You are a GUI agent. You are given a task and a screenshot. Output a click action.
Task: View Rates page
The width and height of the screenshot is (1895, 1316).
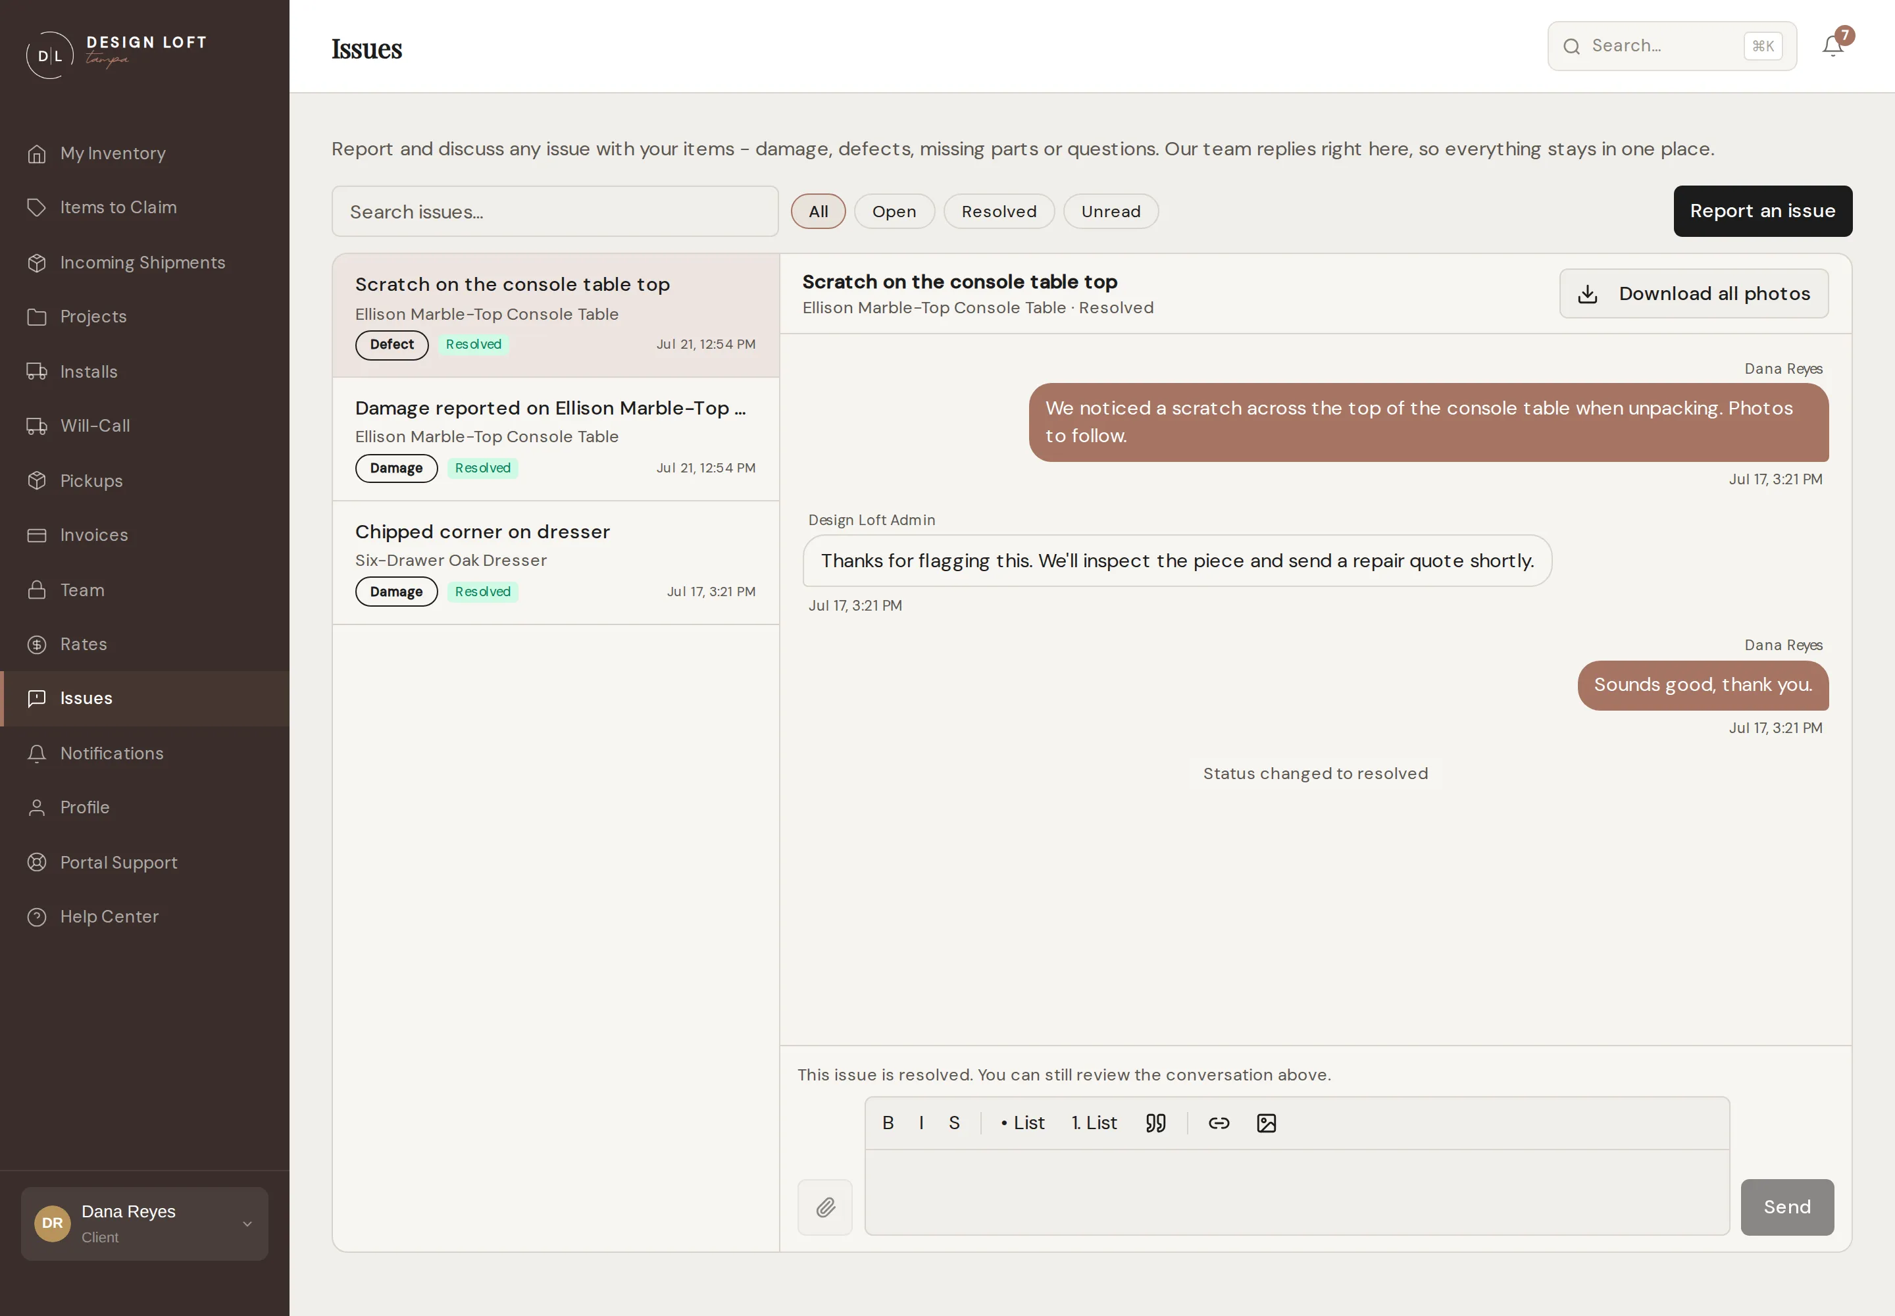(x=145, y=644)
